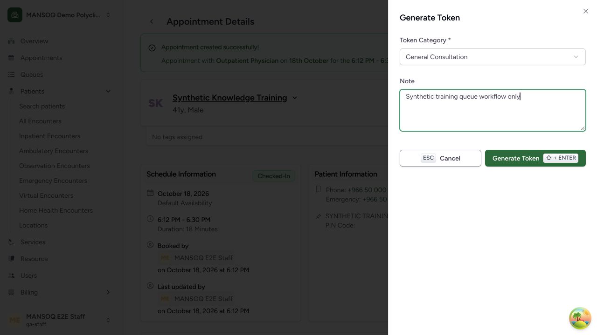Viewport: 597px width, 335px height.
Task: Click the island icon floating button
Action: [580, 318]
